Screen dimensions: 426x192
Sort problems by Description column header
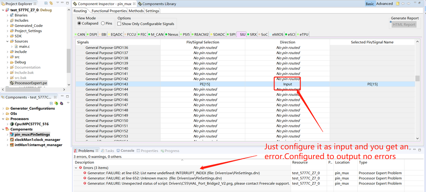(x=183, y=162)
